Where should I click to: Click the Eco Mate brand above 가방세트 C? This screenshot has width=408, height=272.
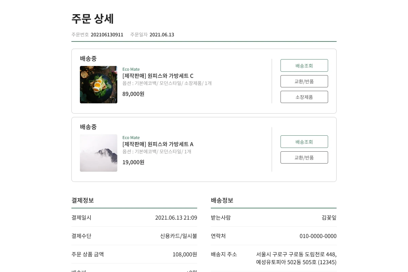[131, 69]
